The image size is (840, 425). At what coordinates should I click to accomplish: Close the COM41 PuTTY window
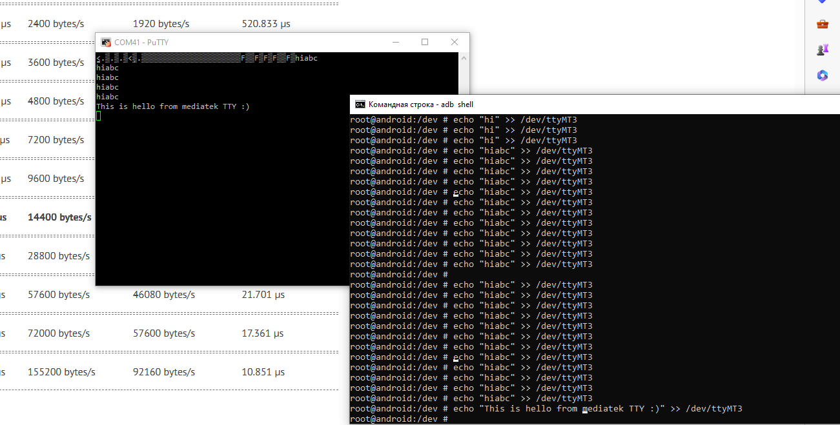455,42
